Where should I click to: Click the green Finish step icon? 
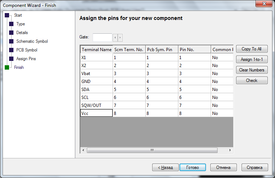(x=7, y=67)
